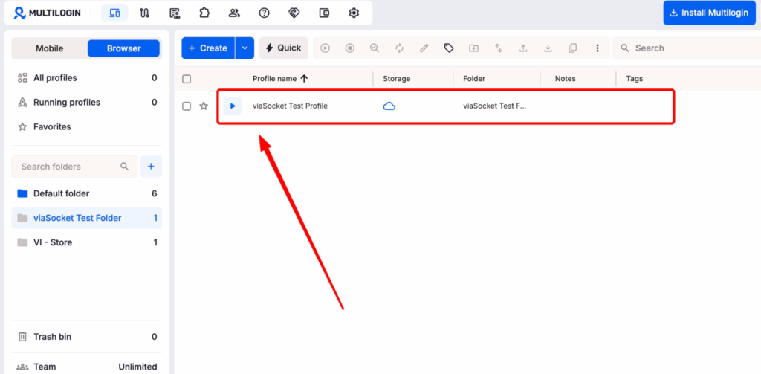Switch to the Mobile tab
This screenshot has width=761, height=374.
pos(50,48)
